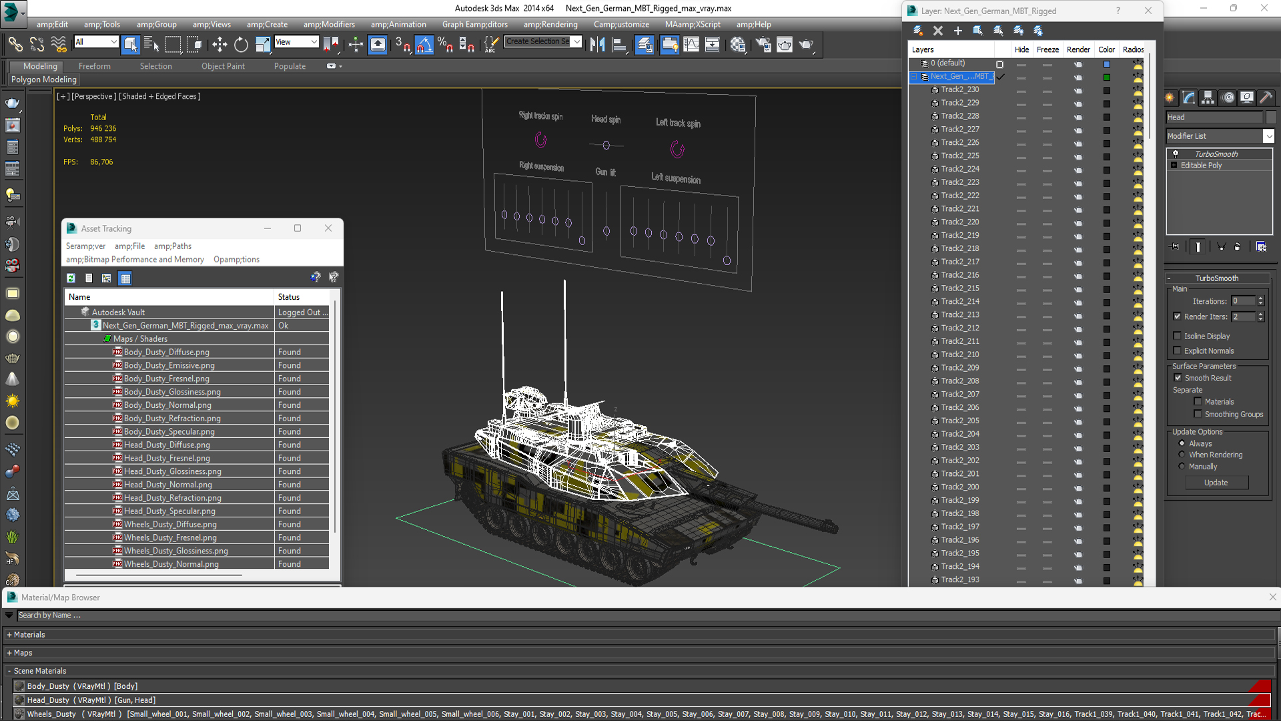Click blue color swatch of default layer
The image size is (1281, 721).
1107,64
